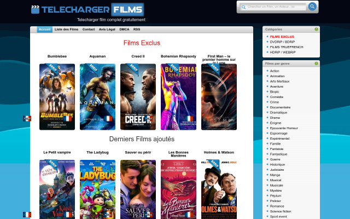Choose the Action genre
Viewport: 350px width, 219px height.
[275, 71]
